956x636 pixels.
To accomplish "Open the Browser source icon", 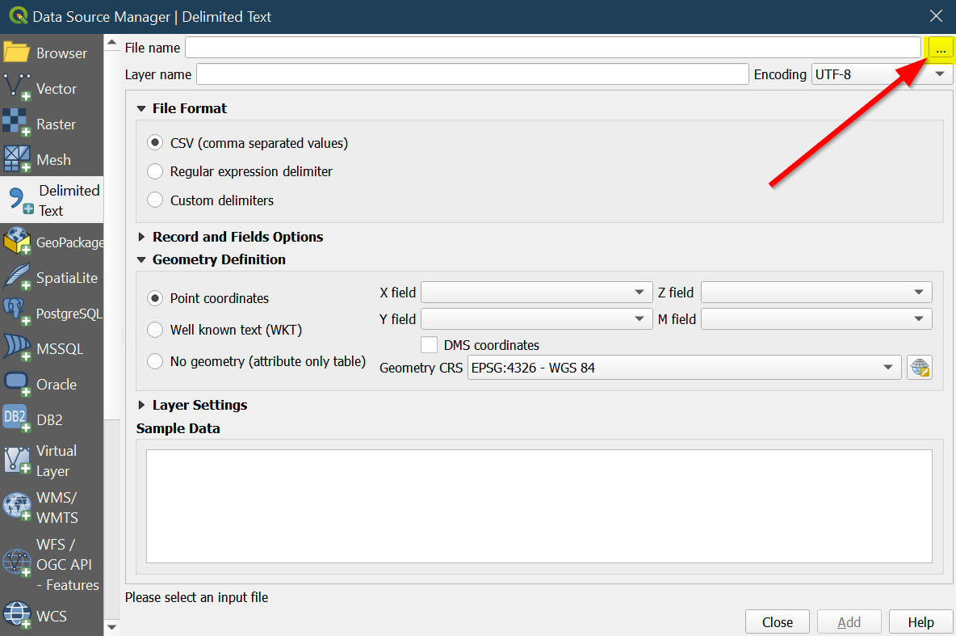I will pos(17,53).
